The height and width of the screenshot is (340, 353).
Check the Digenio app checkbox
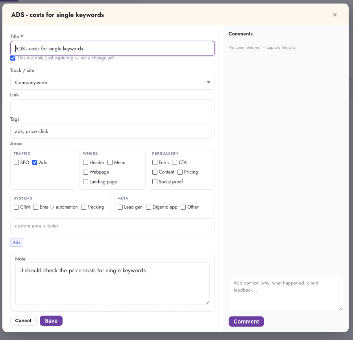click(x=148, y=207)
